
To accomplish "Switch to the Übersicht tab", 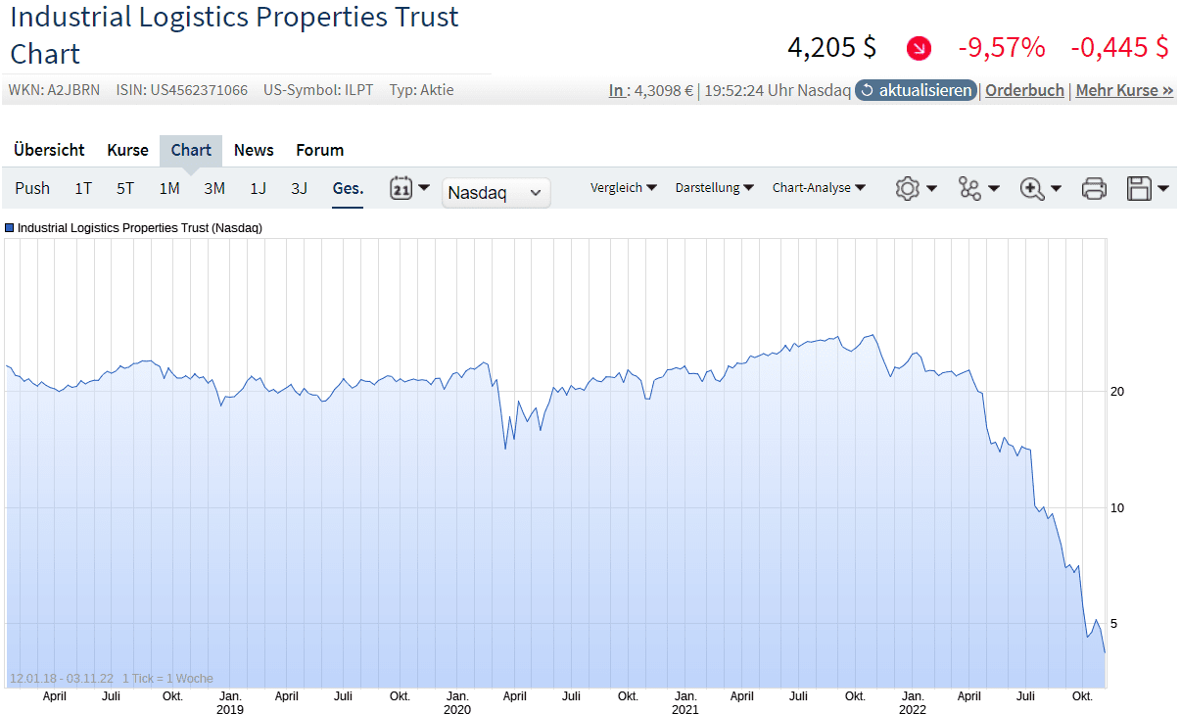I will (x=49, y=150).
